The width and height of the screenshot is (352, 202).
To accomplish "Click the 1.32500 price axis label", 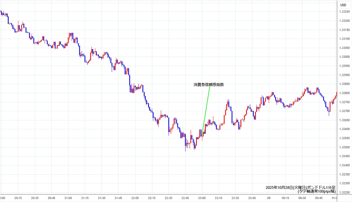I will click(344, 147).
